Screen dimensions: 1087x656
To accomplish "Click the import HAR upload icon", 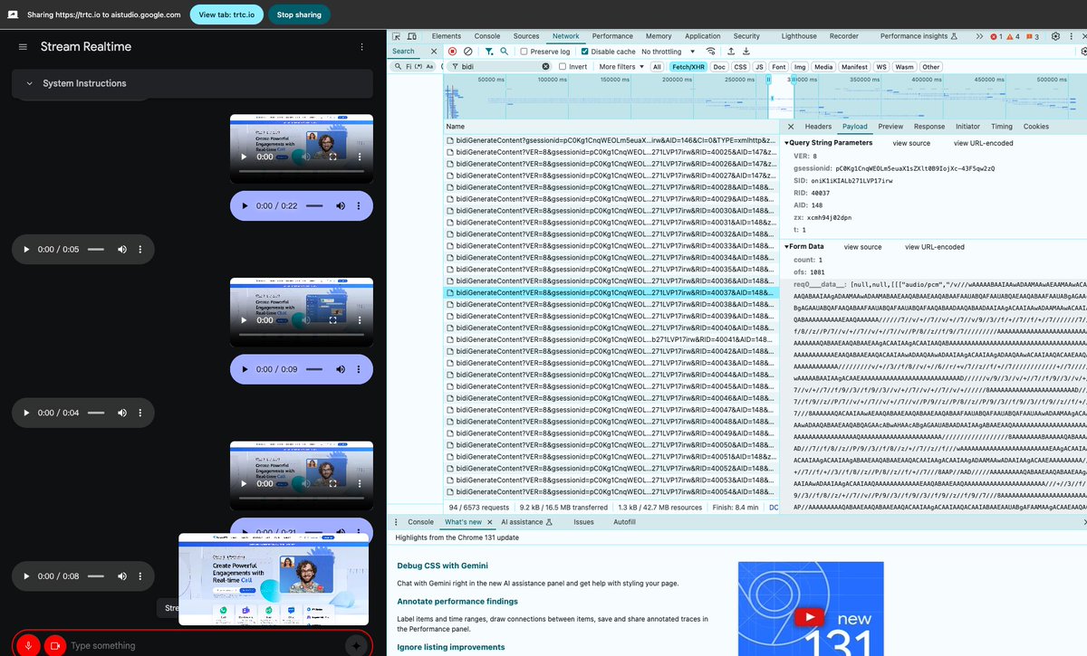I will (731, 52).
